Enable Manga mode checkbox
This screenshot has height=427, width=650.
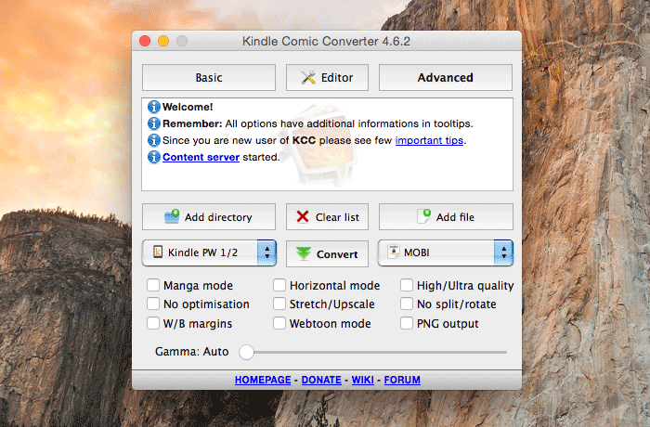pyautogui.click(x=153, y=285)
